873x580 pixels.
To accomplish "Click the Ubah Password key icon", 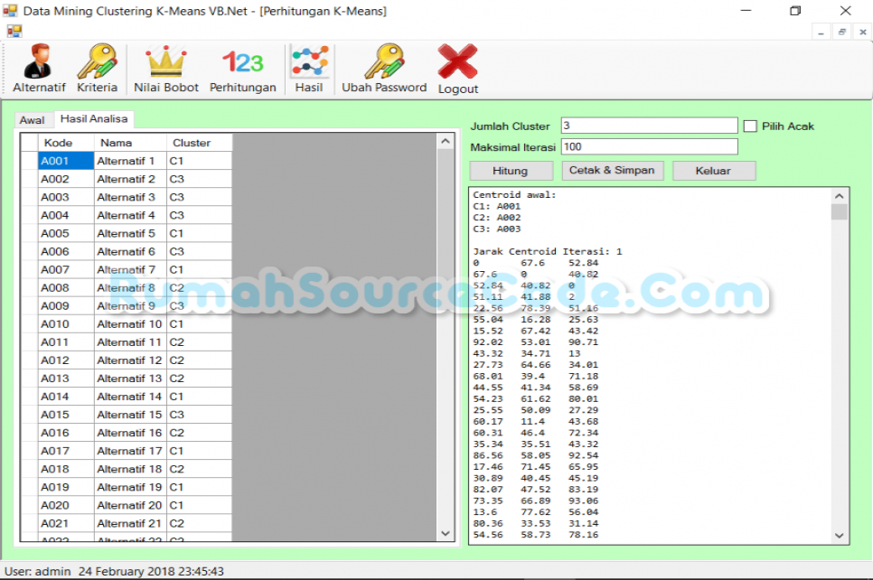I will 383,65.
